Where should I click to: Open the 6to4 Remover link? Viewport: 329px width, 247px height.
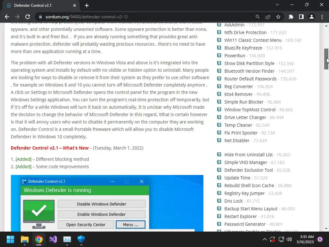pos(238,94)
